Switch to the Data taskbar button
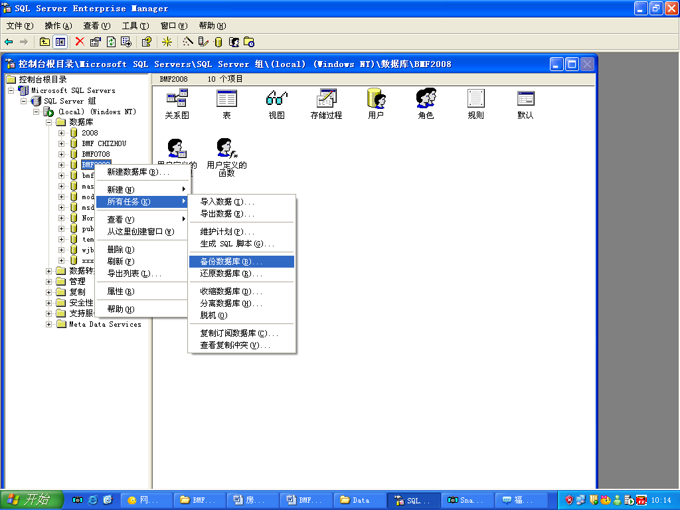Viewport: 680px width, 510px height. [359, 500]
